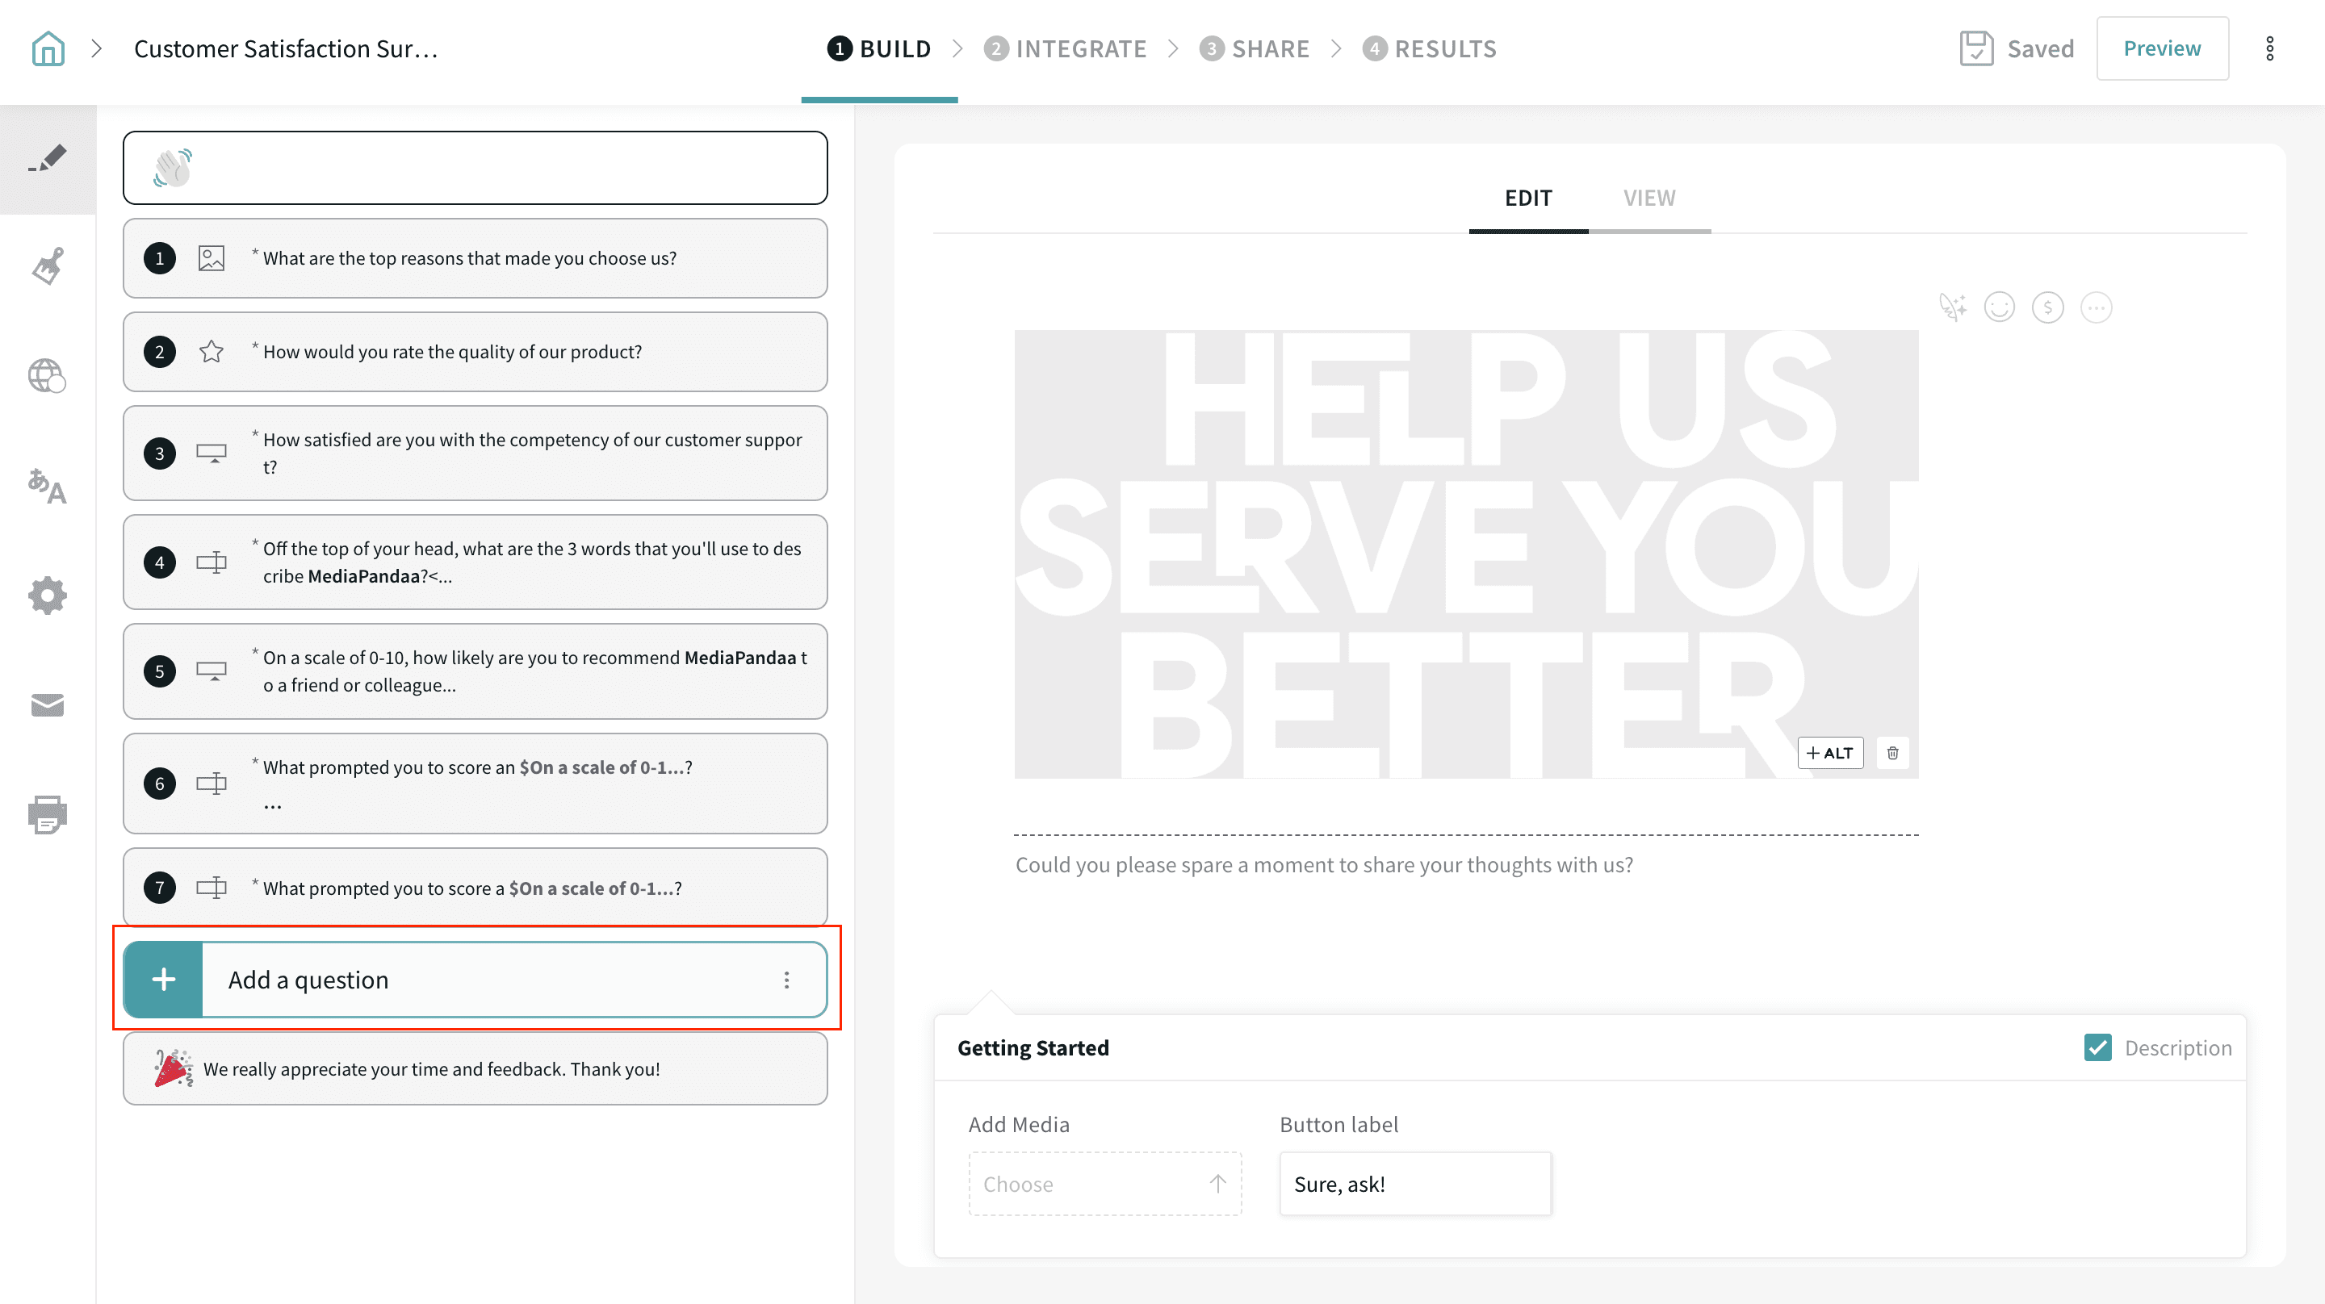Switch to the VIEW tab

click(x=1649, y=198)
